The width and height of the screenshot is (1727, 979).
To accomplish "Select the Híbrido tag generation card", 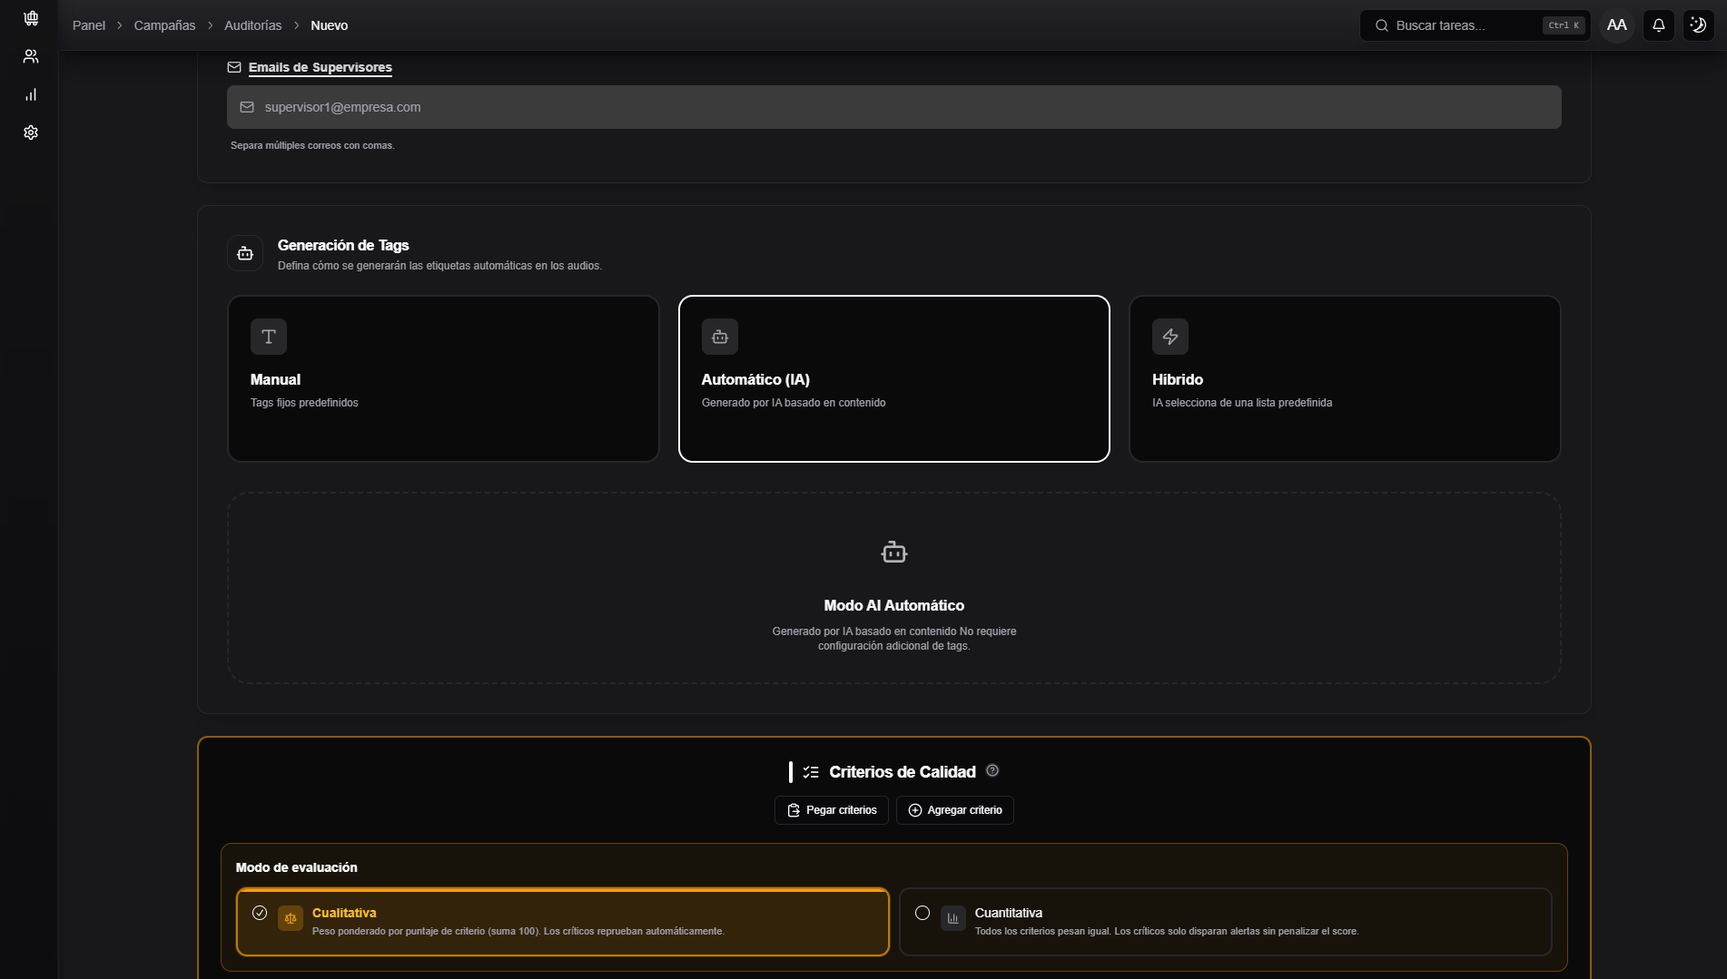I will coord(1345,378).
